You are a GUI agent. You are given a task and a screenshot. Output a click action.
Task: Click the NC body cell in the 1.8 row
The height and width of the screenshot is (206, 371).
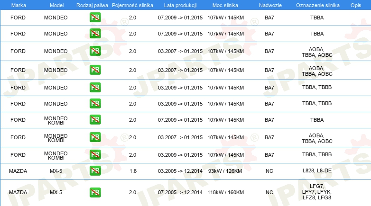(x=269, y=171)
